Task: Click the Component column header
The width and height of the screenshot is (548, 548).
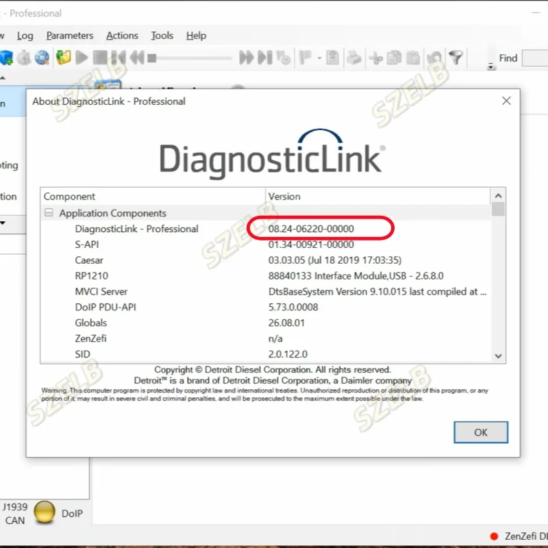Action: coord(153,197)
